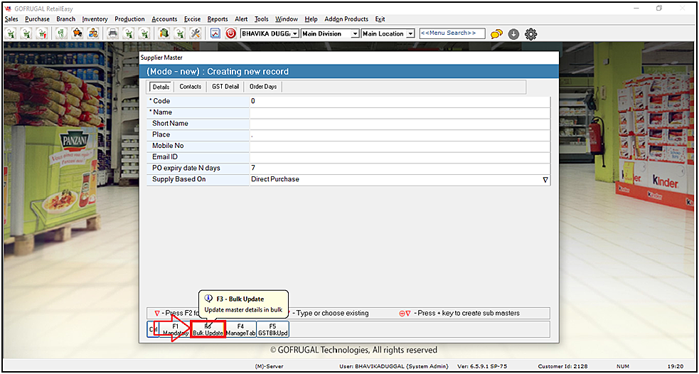
Task: Click the GOFRUGAL logo in title bar
Action: coord(7,8)
